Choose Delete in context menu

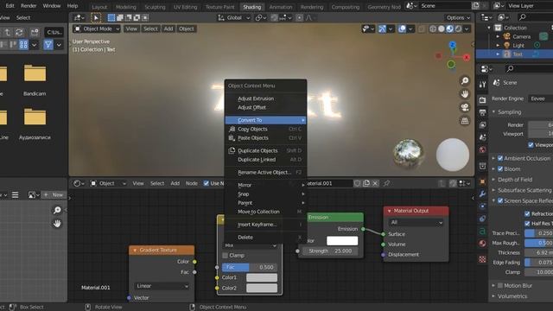coord(265,238)
